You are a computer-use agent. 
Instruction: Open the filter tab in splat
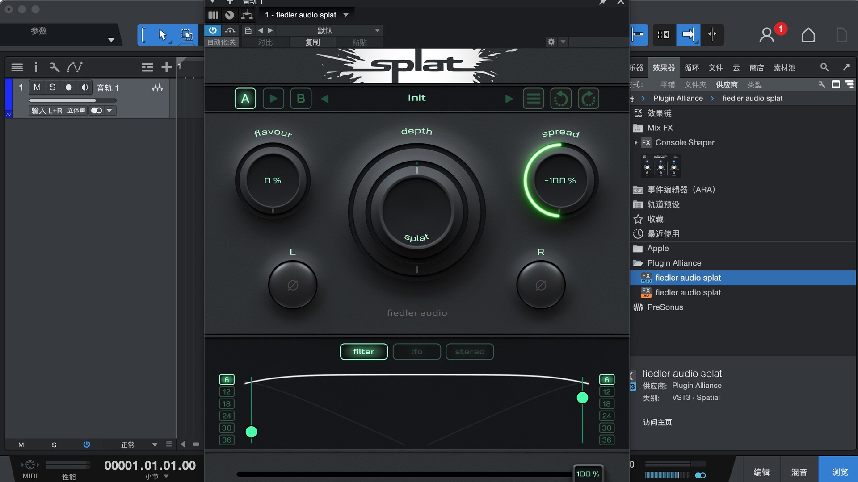tap(364, 352)
